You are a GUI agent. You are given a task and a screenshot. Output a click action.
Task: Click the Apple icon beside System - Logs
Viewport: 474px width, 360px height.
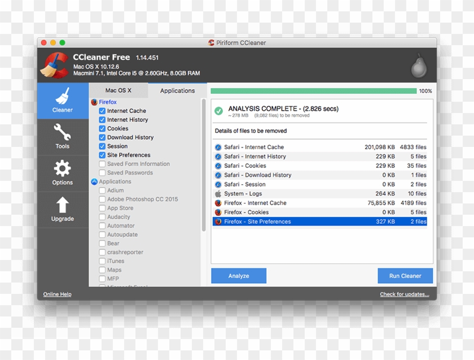218,193
